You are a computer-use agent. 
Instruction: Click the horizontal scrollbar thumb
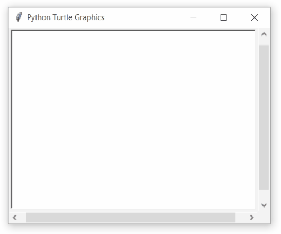click(131, 218)
